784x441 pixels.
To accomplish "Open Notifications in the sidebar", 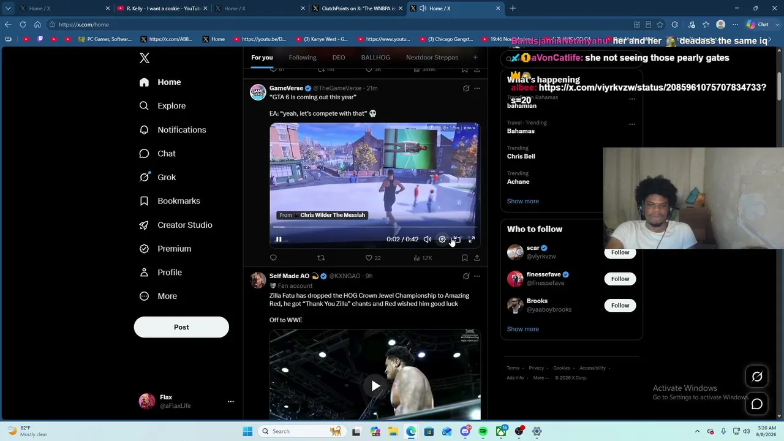I will (173, 130).
